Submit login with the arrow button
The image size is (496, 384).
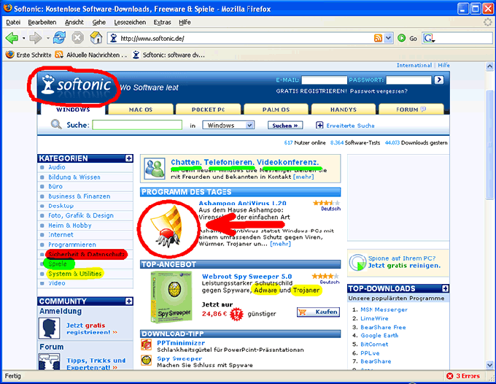point(439,80)
